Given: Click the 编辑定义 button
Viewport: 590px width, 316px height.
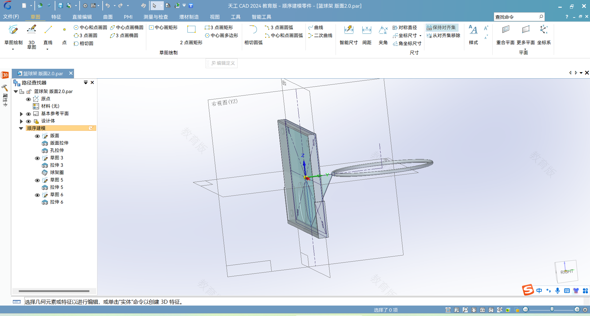Looking at the screenshot, I should (x=222, y=63).
